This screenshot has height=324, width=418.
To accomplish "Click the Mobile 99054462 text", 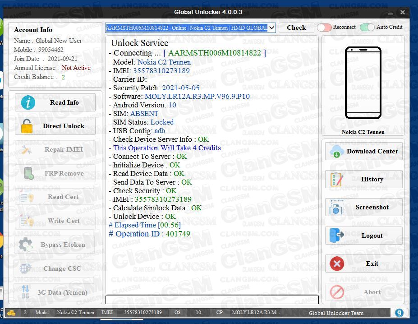I will [39, 50].
